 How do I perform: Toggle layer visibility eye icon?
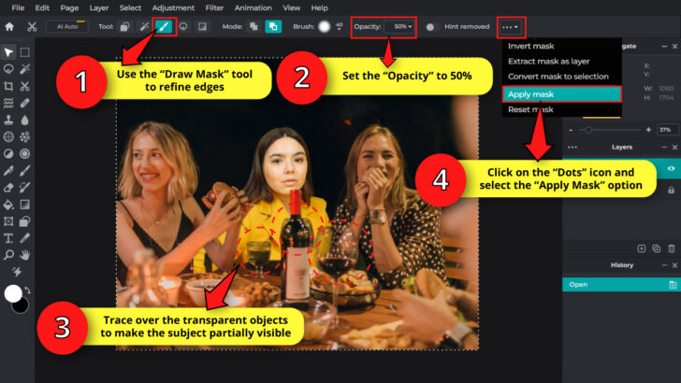click(671, 168)
